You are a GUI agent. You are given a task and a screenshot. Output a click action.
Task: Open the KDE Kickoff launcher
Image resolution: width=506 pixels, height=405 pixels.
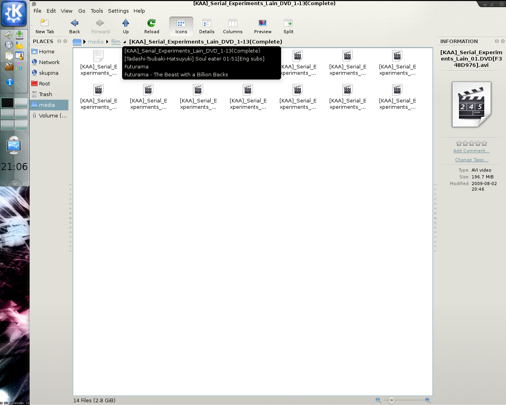click(x=14, y=13)
